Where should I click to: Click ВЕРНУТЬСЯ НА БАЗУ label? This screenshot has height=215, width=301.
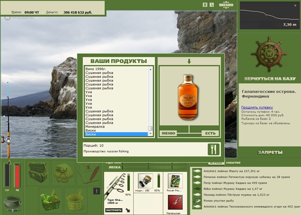coord(270,79)
